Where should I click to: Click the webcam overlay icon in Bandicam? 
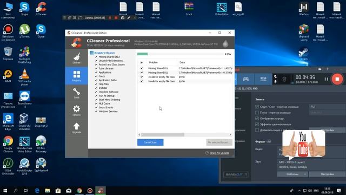(x=284, y=79)
